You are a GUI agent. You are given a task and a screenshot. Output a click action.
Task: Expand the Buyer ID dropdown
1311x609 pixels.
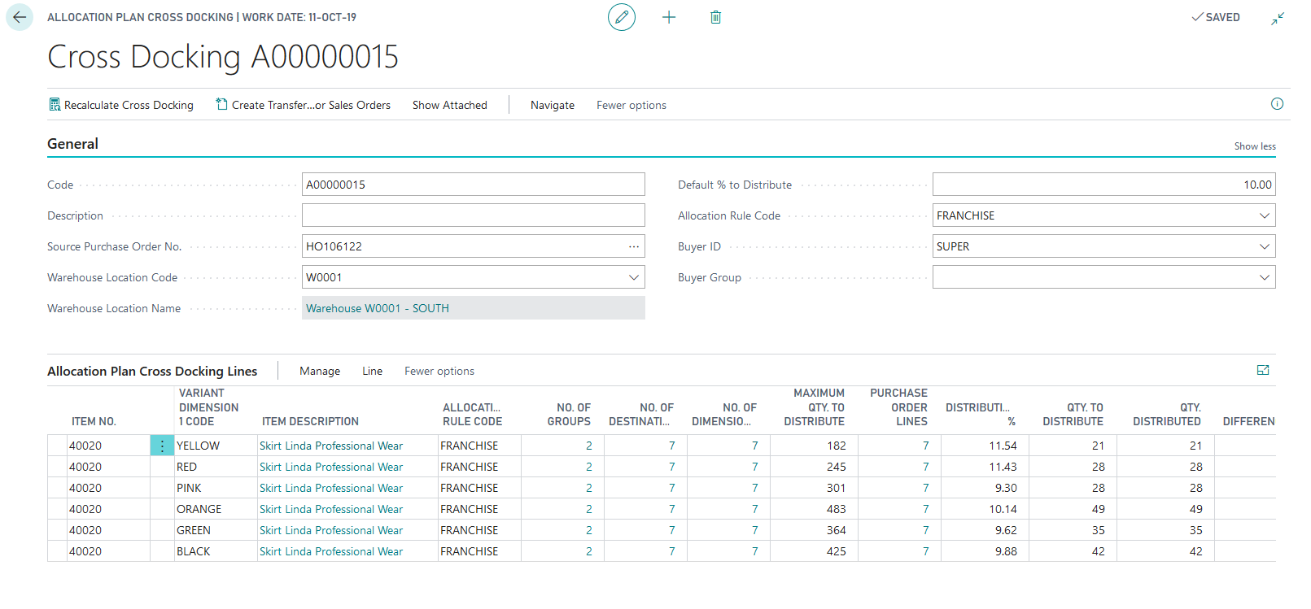click(x=1264, y=246)
